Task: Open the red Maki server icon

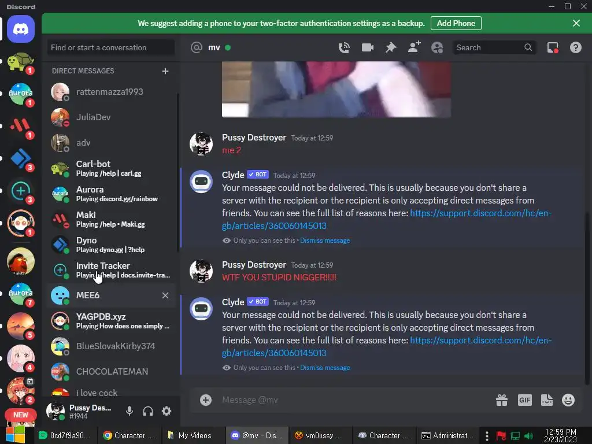Action: [21, 126]
